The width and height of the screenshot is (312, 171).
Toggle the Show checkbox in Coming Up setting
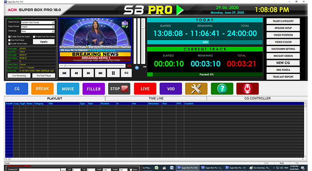click(x=131, y=170)
